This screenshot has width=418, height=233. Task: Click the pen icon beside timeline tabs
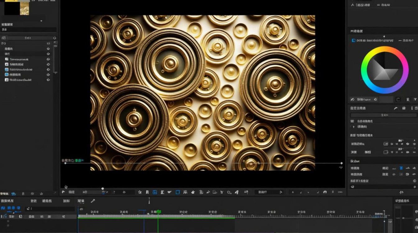point(92,201)
